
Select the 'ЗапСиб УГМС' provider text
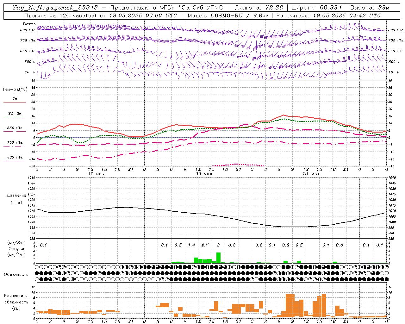(x=202, y=8)
